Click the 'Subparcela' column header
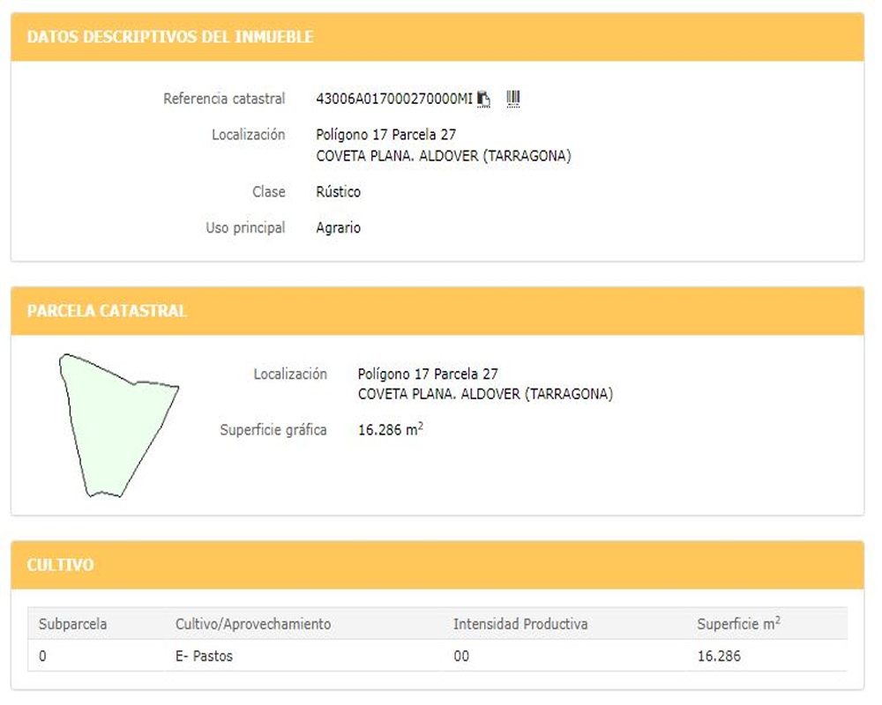The image size is (882, 705). (x=72, y=624)
